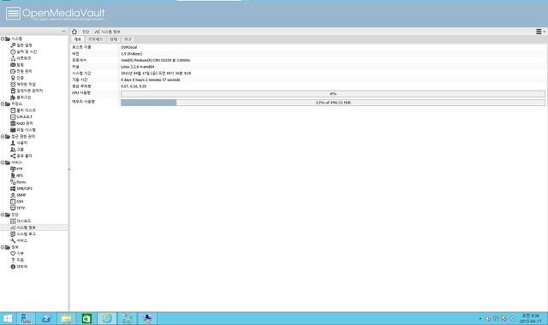Click the home icon in breadcrumb bar
The height and width of the screenshot is (325, 548).
[74, 32]
